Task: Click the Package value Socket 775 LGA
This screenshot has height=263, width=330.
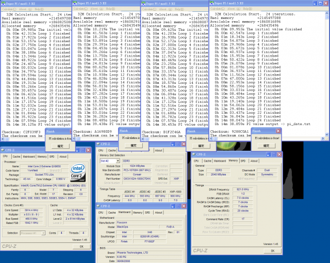Action: coord(44,175)
